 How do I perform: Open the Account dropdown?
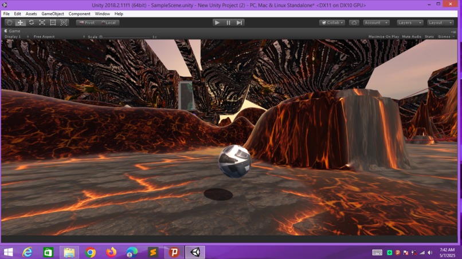tap(376, 23)
